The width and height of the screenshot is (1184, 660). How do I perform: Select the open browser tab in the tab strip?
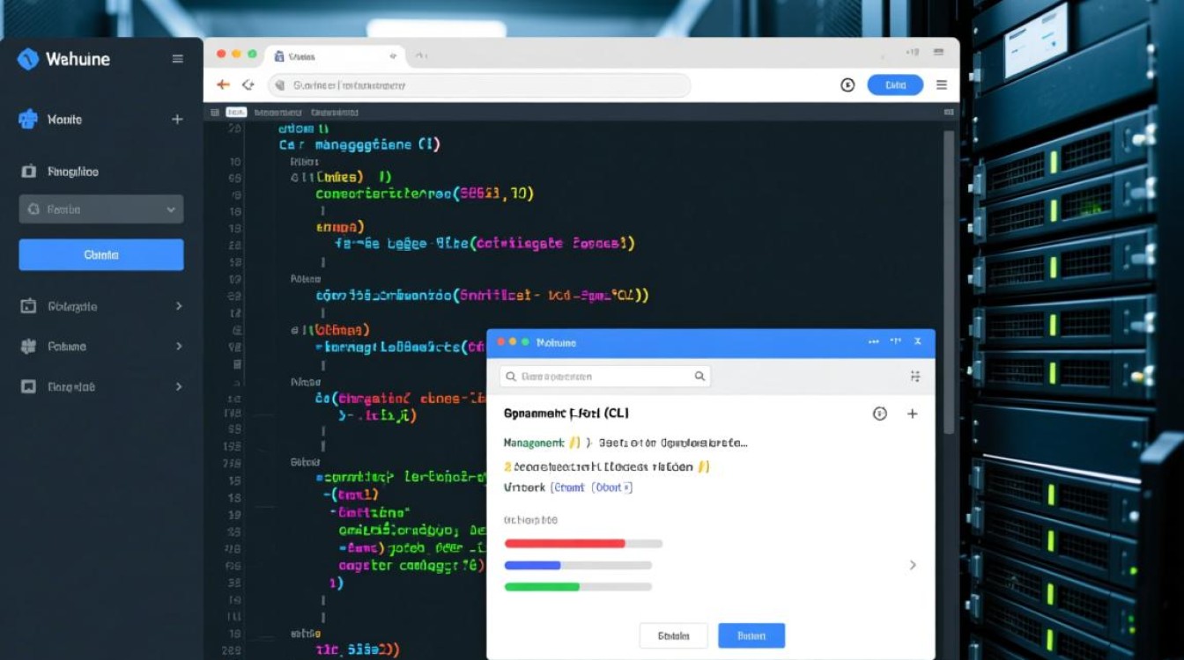click(335, 56)
